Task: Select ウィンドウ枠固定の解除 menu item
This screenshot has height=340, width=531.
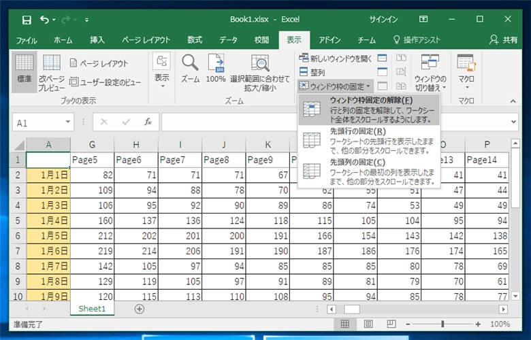Action: (x=369, y=109)
